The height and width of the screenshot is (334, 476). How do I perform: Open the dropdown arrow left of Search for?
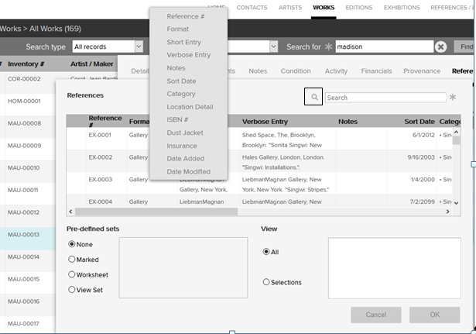(273, 46)
